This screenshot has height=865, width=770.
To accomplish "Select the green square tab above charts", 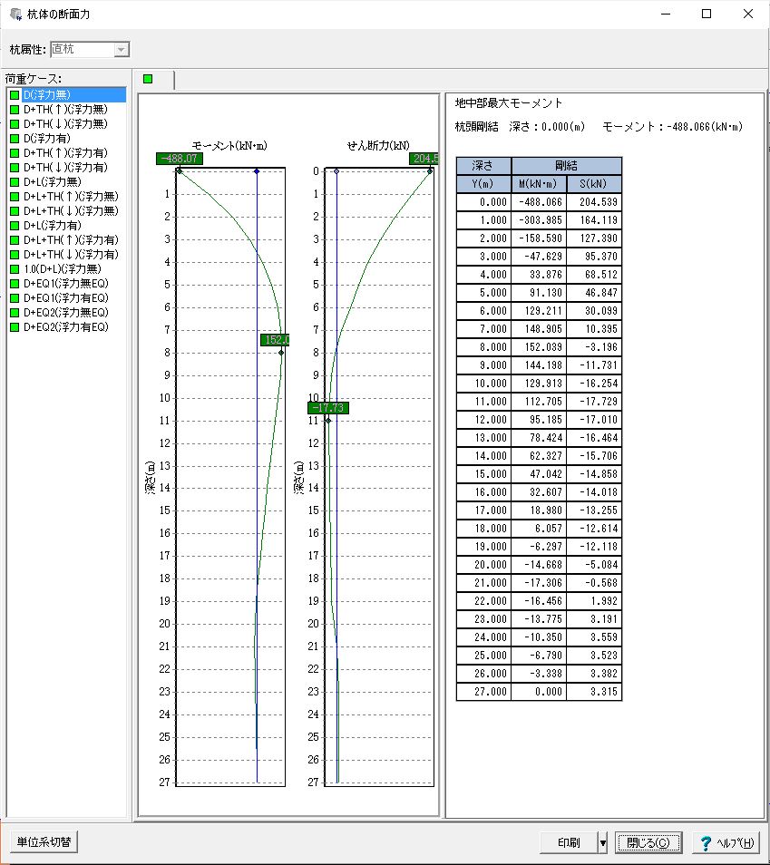I will (148, 79).
